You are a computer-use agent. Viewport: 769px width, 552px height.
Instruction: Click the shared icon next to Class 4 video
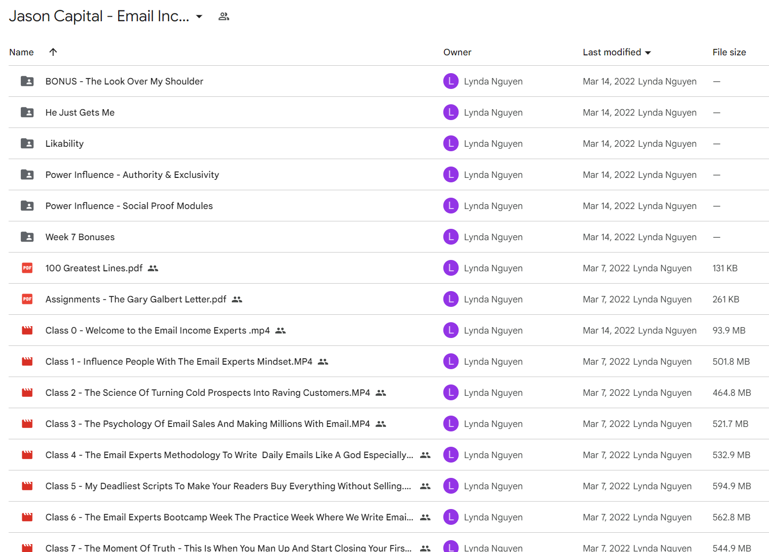(x=426, y=455)
